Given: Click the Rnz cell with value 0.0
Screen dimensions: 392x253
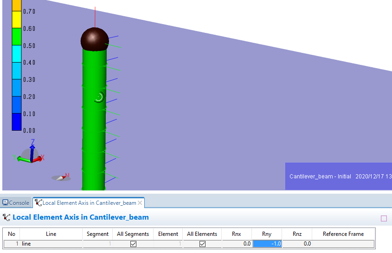Looking at the screenshot, I should (x=297, y=244).
